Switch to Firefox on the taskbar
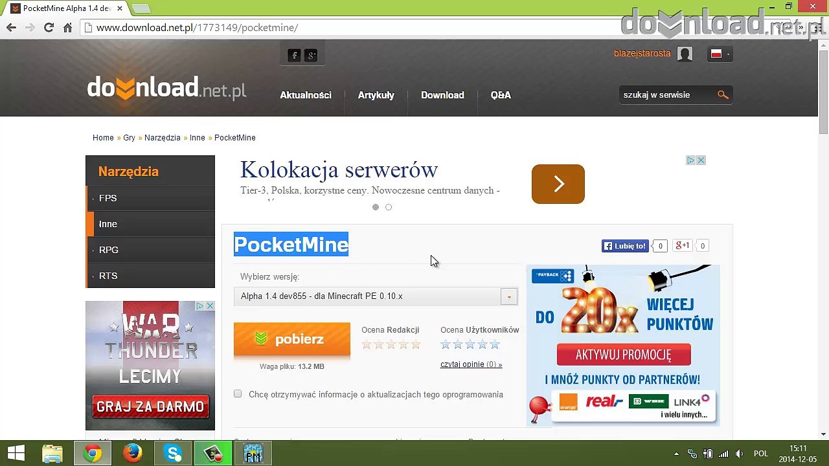This screenshot has width=829, height=466. (x=133, y=454)
